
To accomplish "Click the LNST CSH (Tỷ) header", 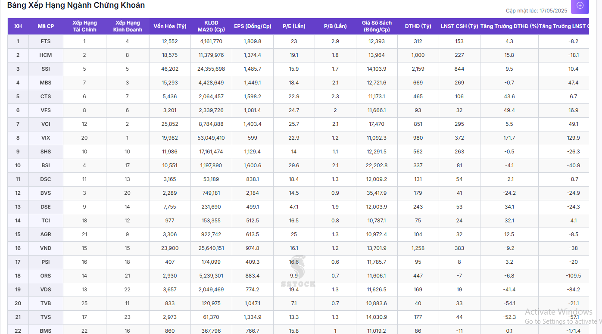I will tap(459, 26).
